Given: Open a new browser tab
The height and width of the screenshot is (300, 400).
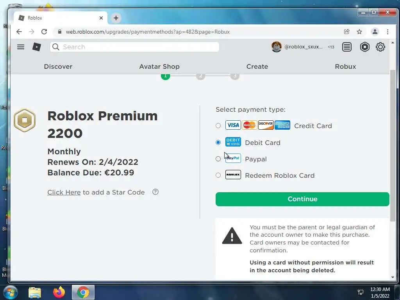Looking at the screenshot, I should tap(116, 18).
